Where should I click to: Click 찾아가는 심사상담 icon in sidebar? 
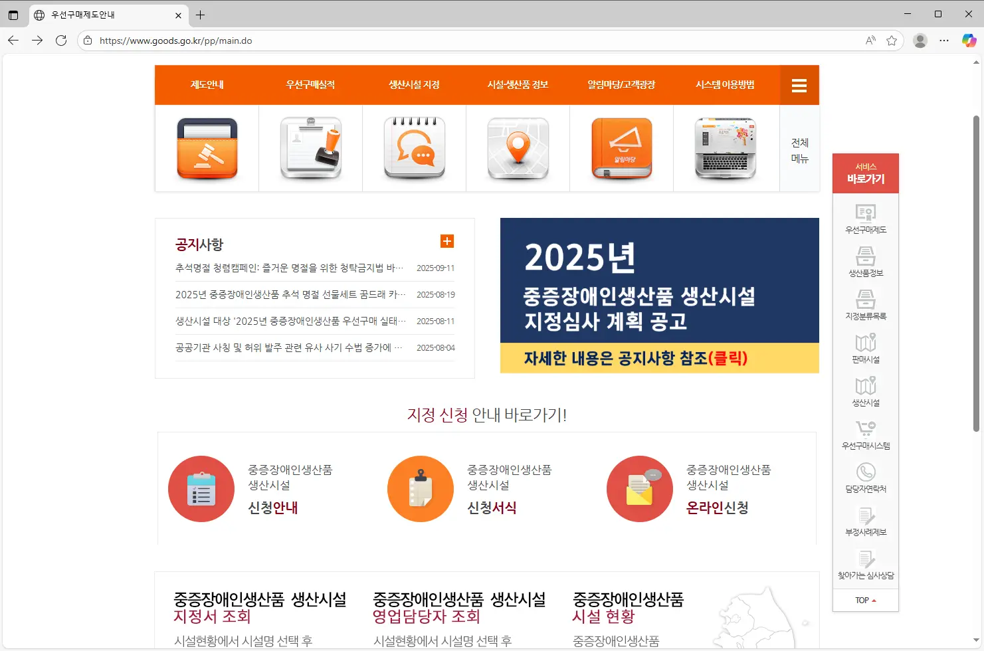tap(866, 559)
